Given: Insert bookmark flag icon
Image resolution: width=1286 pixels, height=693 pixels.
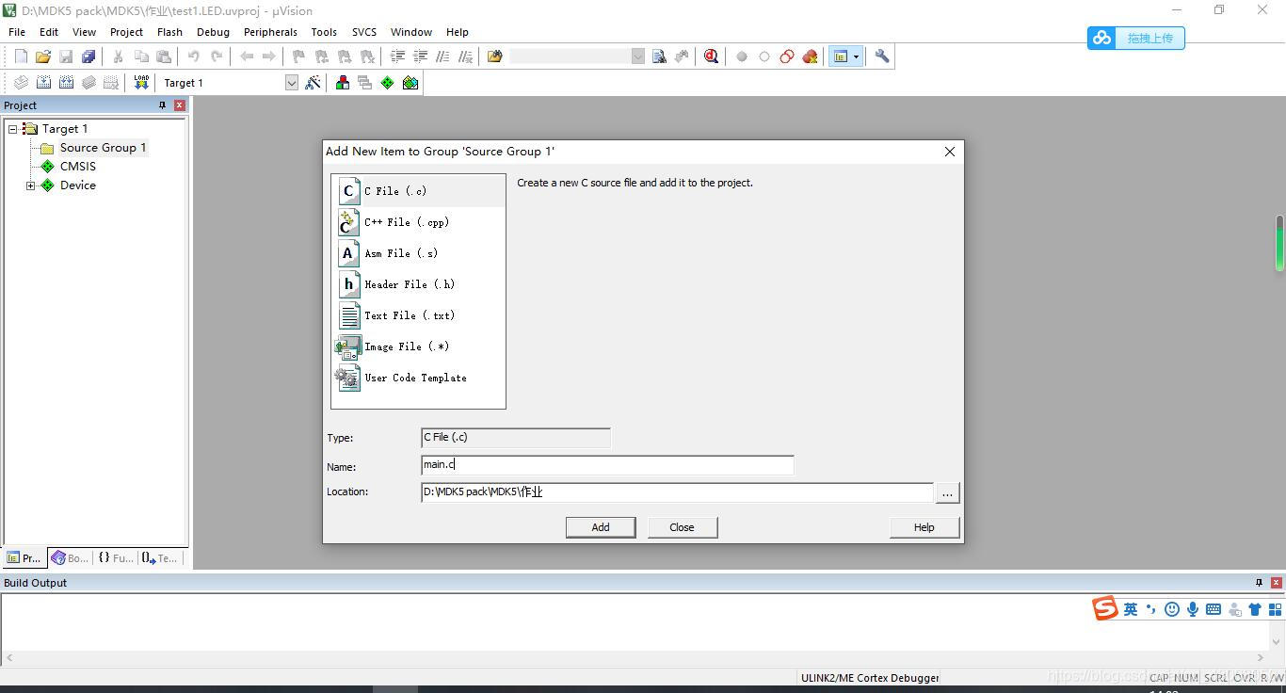Looking at the screenshot, I should tap(298, 56).
